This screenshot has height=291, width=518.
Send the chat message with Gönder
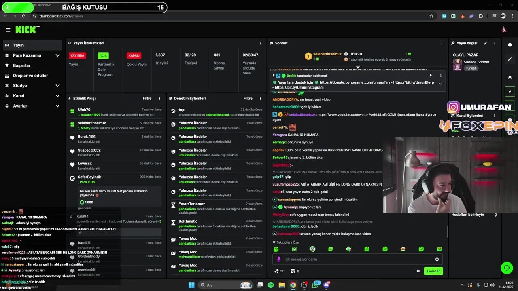pos(433,271)
